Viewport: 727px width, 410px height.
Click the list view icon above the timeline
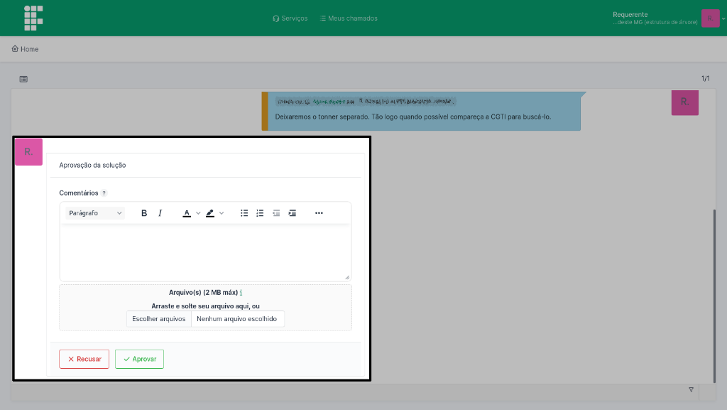23,79
